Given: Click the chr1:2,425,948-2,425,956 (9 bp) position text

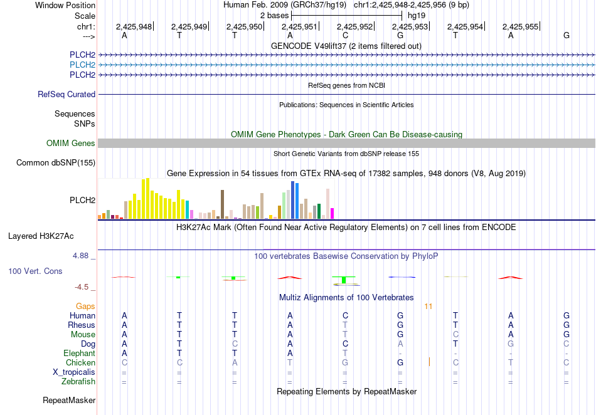Looking at the screenshot, I should (x=412, y=5).
